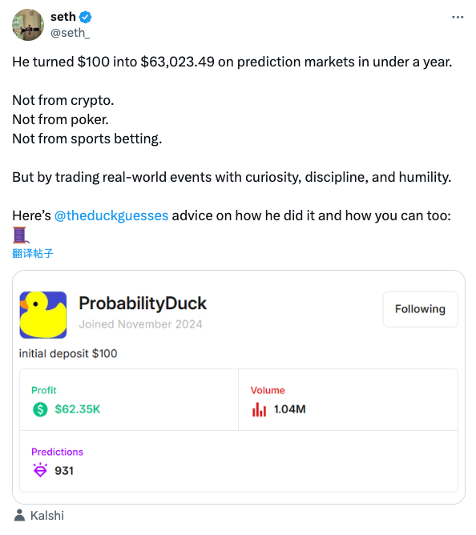Click the 翻译帖子 translate post link
476x535 pixels.
32,254
